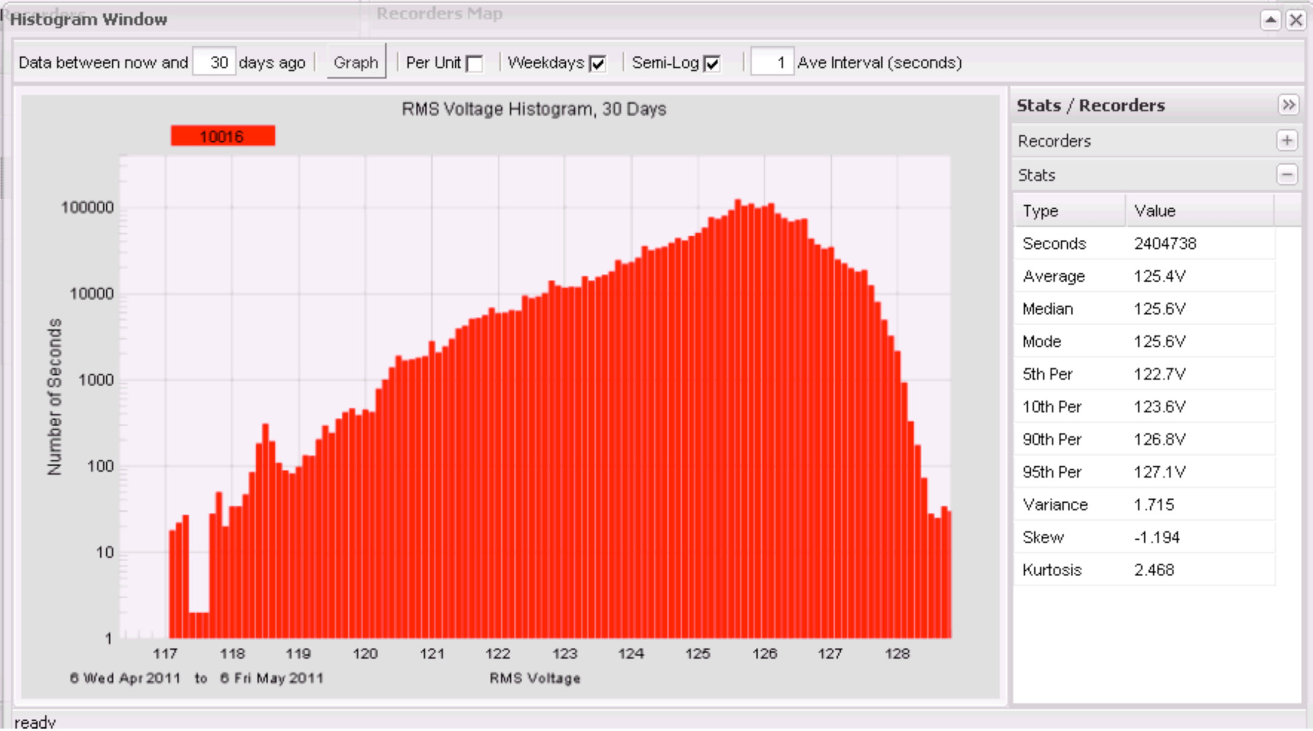Click the Type column header
The height and width of the screenshot is (731, 1313).
(x=1042, y=211)
